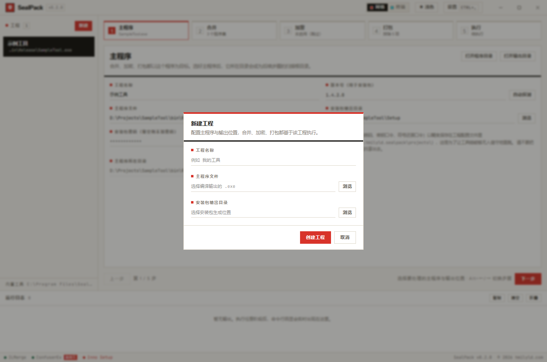This screenshot has width=547, height=362.
Task: Minimize the SealPack window
Action: tap(501, 7)
